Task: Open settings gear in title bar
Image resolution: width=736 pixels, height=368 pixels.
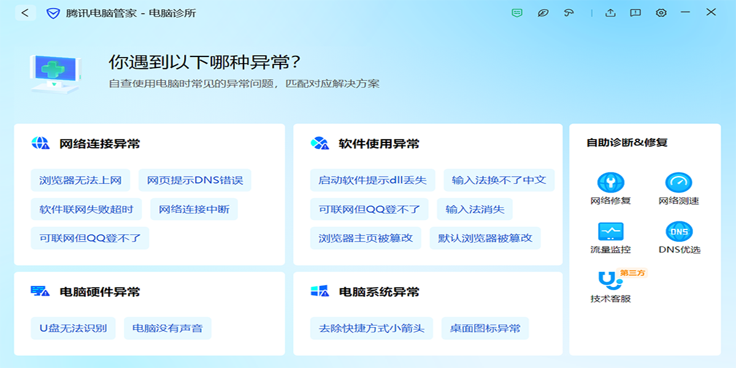Action: pyautogui.click(x=661, y=12)
